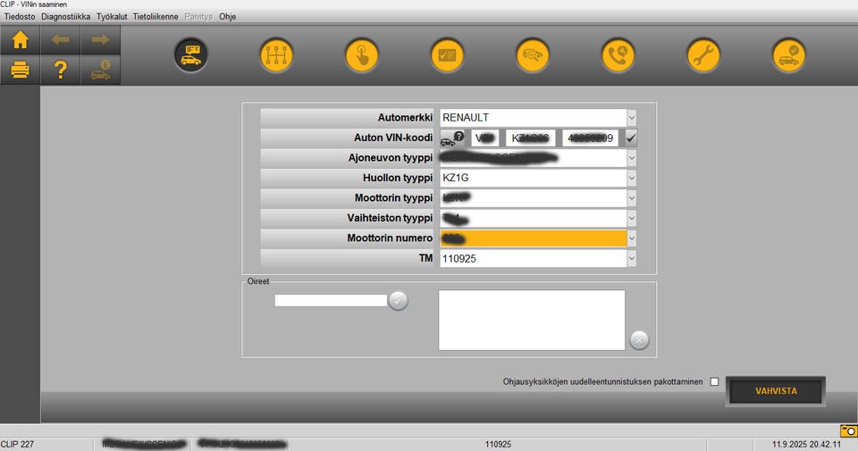Screen dimensions: 858x451
Task: Confirm VIN with the checkmark button
Action: [631, 138]
